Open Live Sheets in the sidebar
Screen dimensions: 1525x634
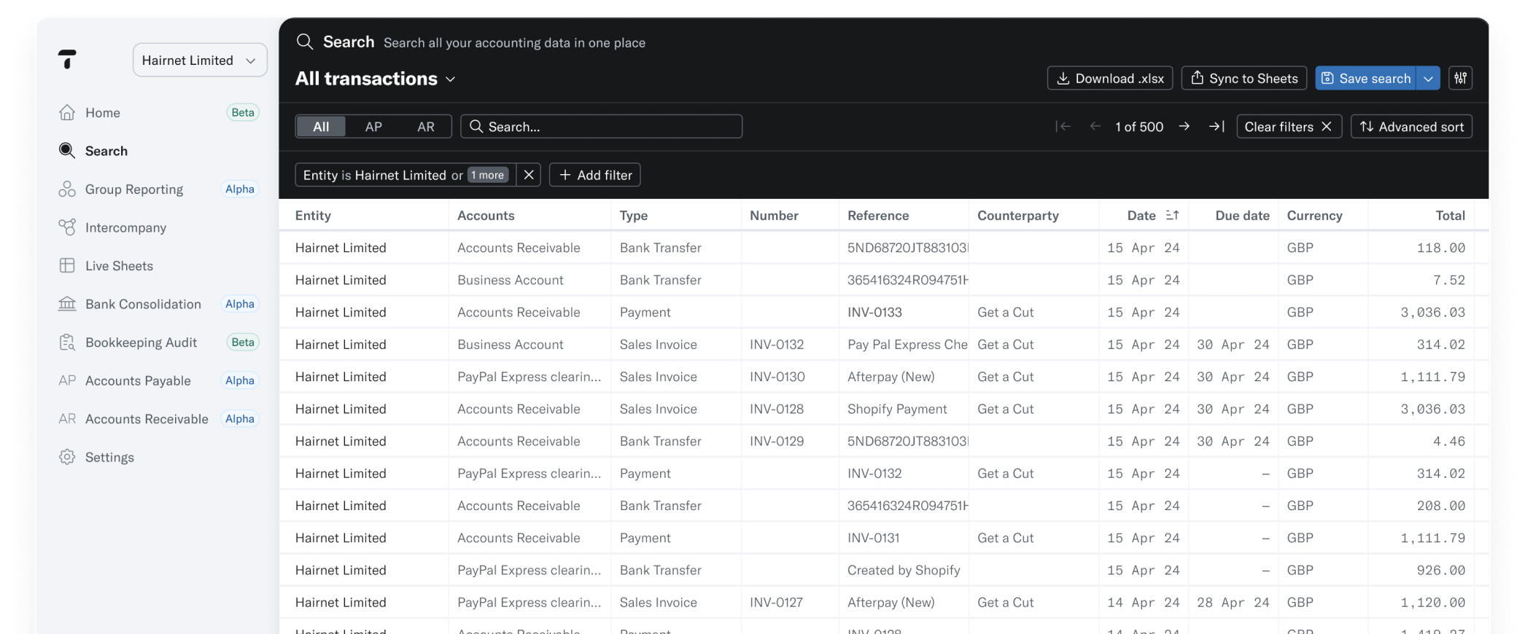(x=119, y=266)
